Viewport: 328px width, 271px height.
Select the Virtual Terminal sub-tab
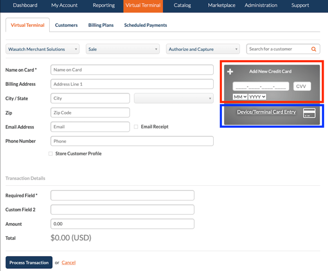pos(28,25)
